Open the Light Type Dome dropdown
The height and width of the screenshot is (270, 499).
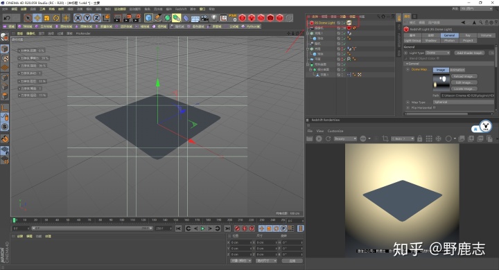437,53
